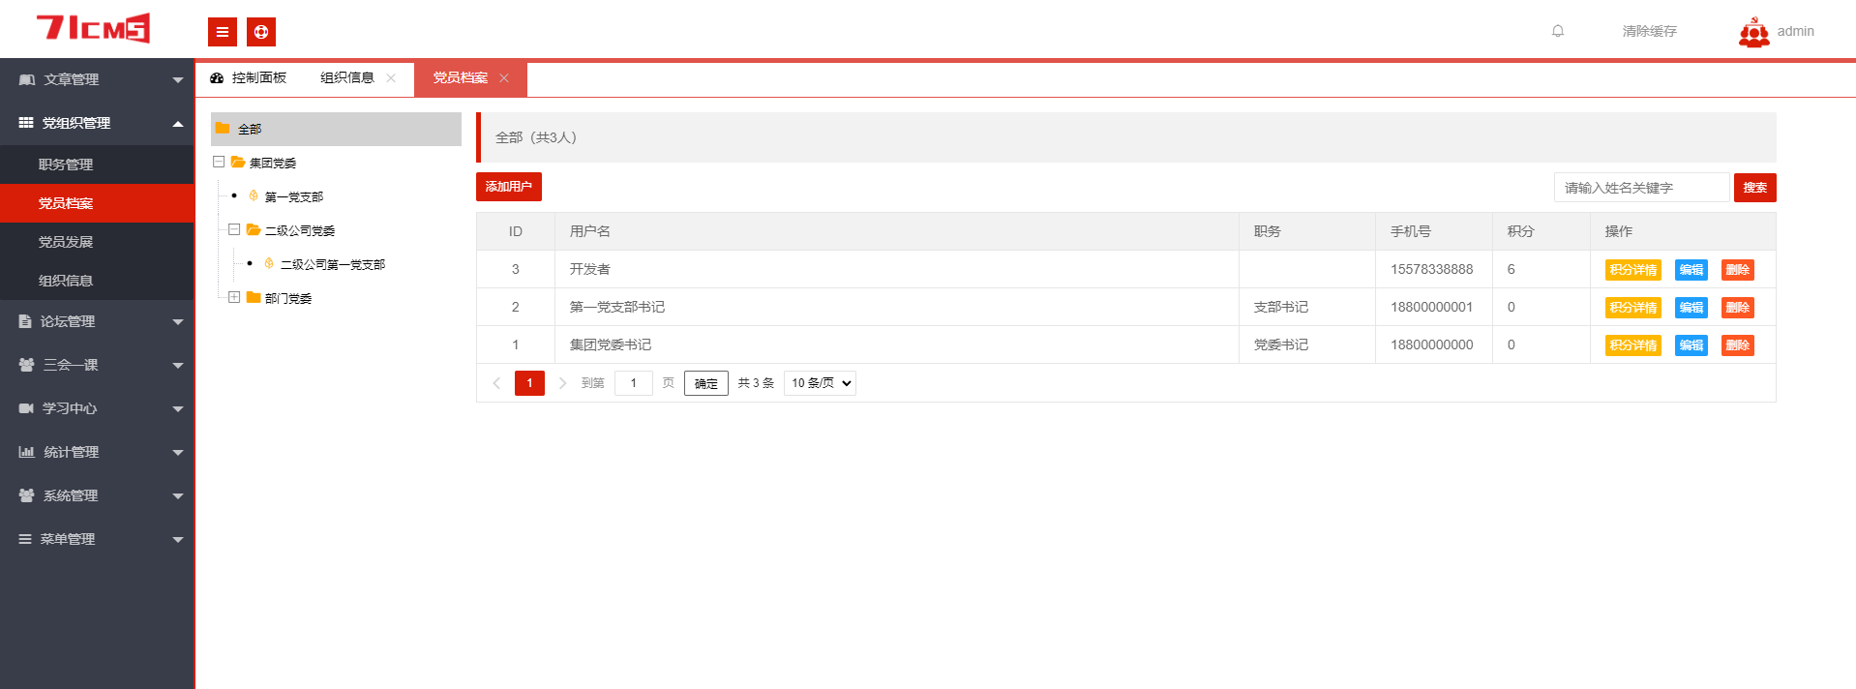The image size is (1856, 689).
Task: Go to next page arrow in pagination
Action: click(x=562, y=383)
